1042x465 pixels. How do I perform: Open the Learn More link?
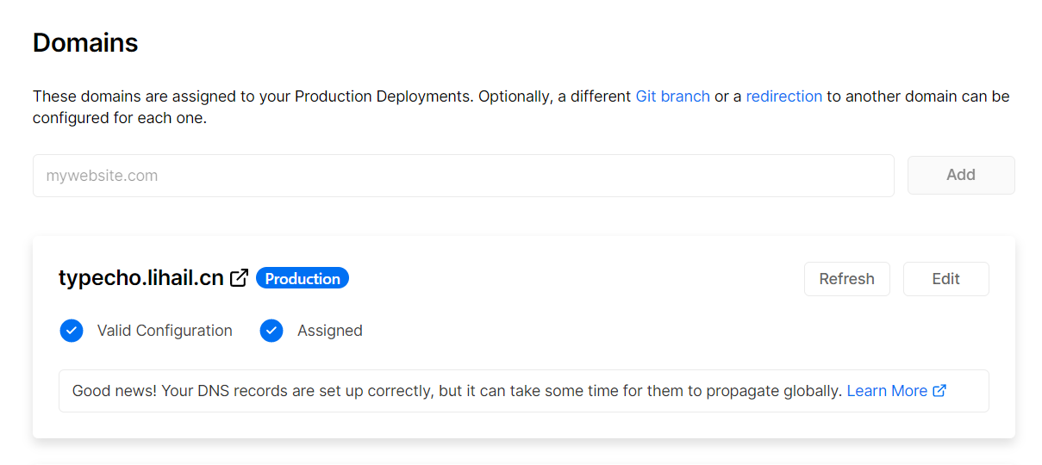click(886, 391)
